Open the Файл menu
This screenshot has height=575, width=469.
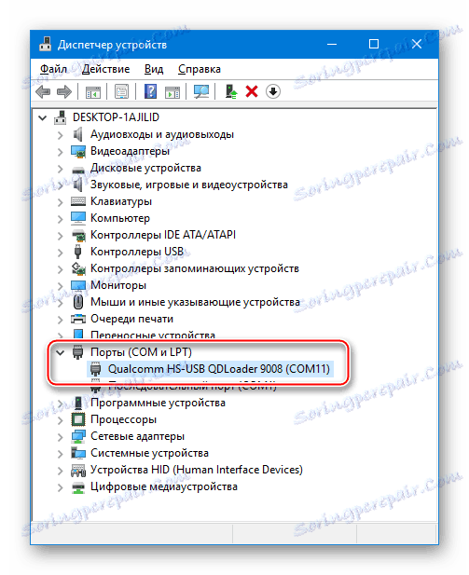[x=53, y=69]
